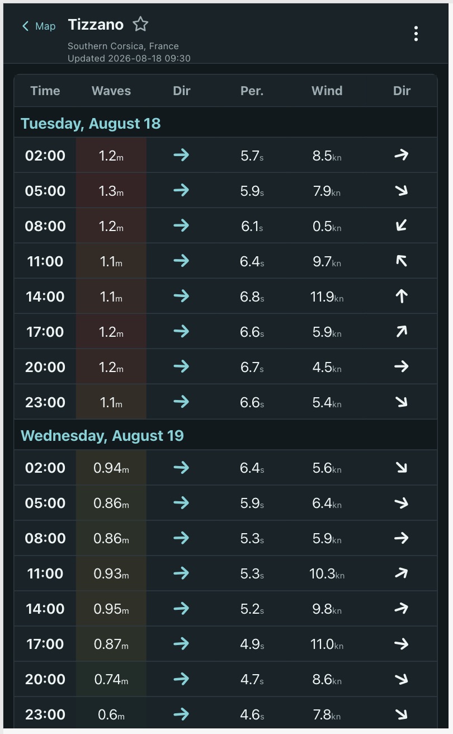This screenshot has width=453, height=734.
Task: Select the Tuesday, August 18 section header
Action: [225, 123]
